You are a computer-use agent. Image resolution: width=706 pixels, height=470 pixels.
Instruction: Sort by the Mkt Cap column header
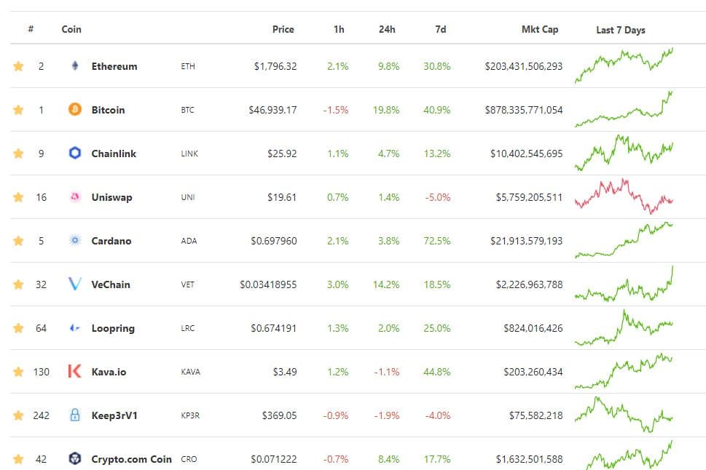click(540, 29)
